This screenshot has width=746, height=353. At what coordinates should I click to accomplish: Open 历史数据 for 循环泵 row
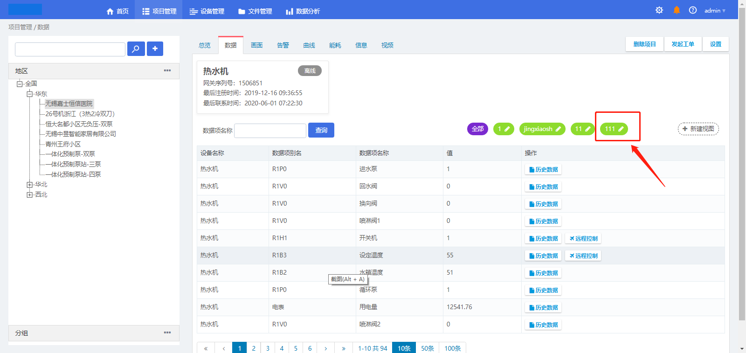click(x=543, y=291)
